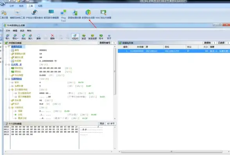Select the 更多分段 flag row
Screen dimensions: 230x155
pos(22,118)
